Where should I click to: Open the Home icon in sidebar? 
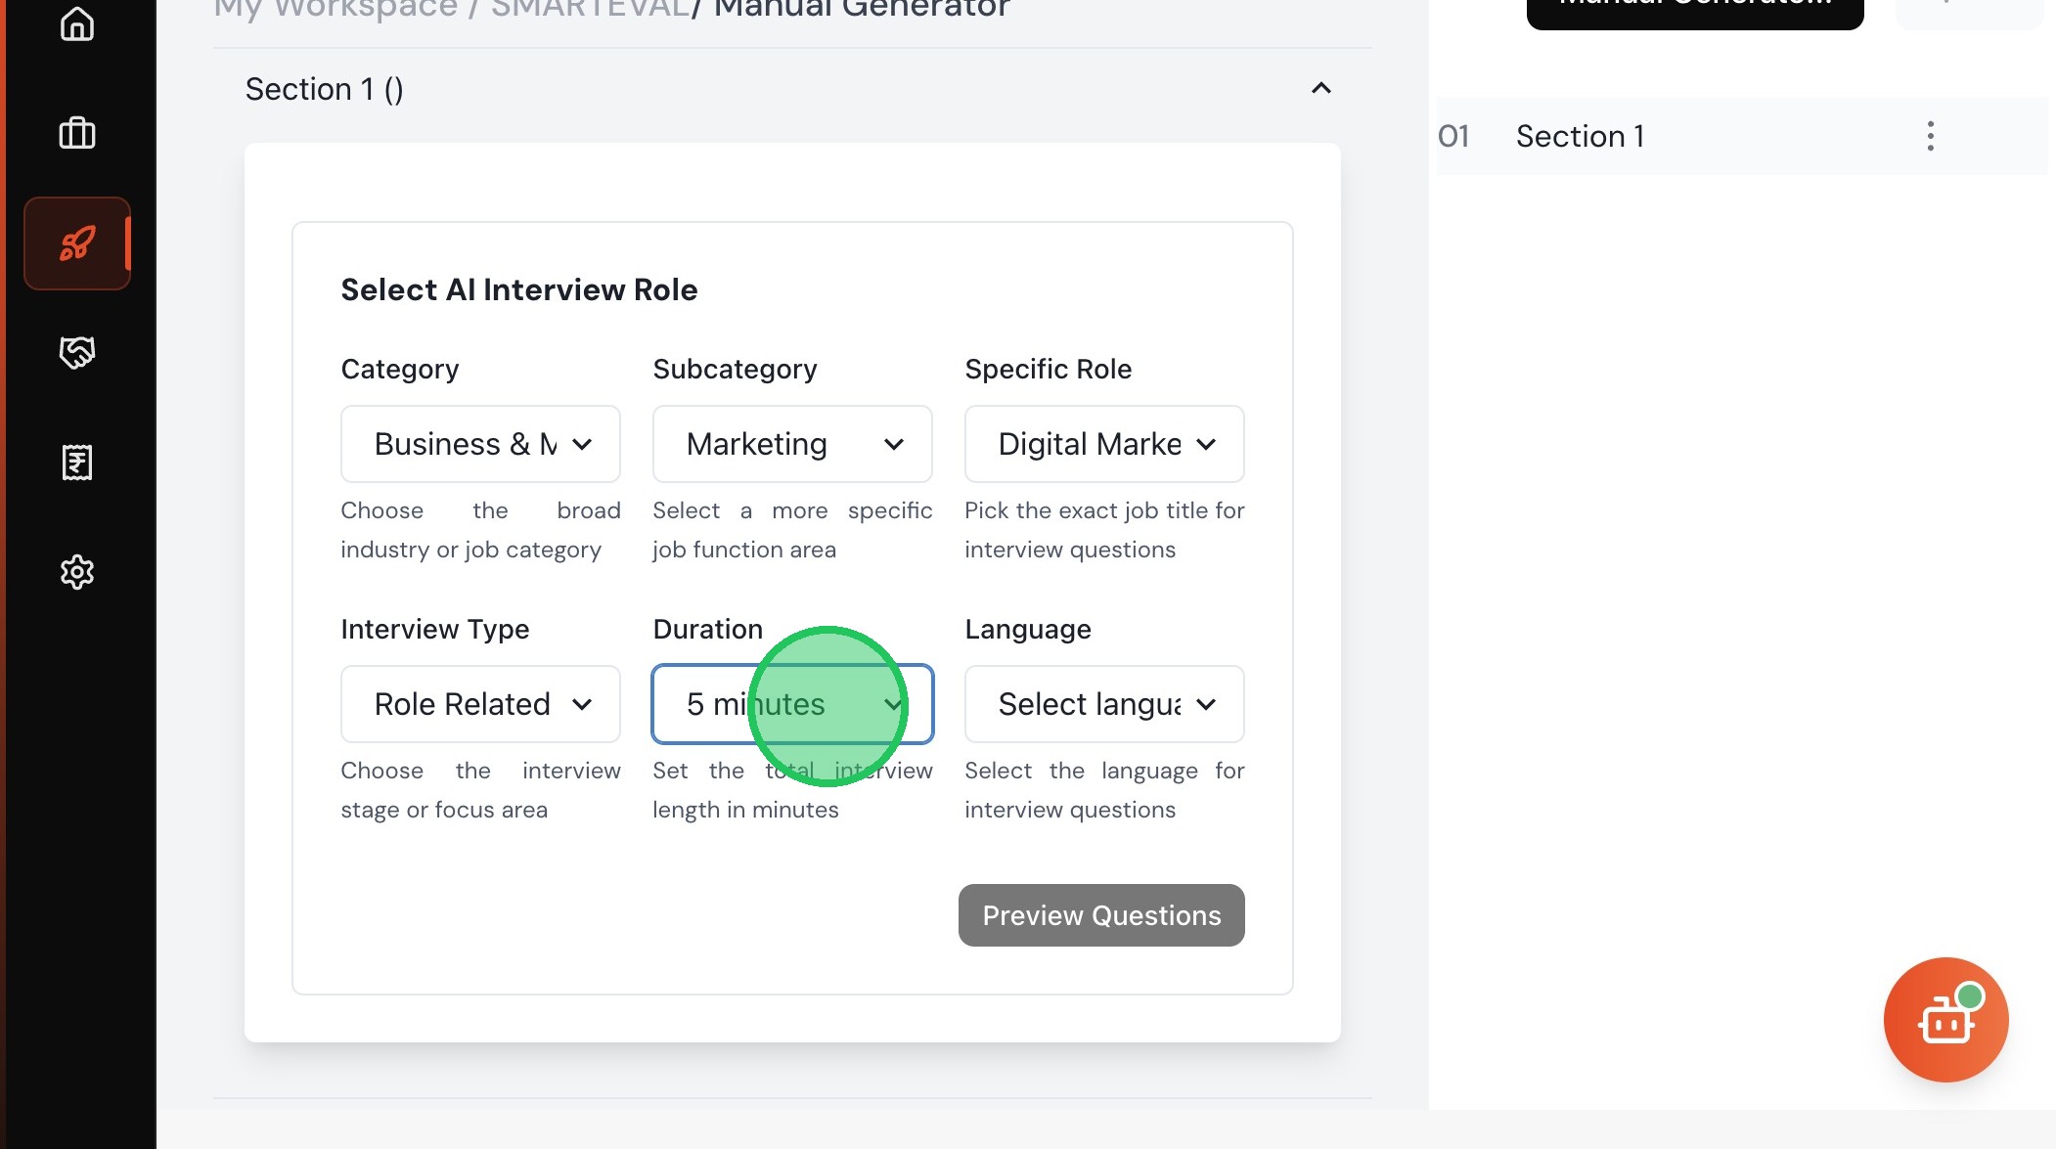77,23
